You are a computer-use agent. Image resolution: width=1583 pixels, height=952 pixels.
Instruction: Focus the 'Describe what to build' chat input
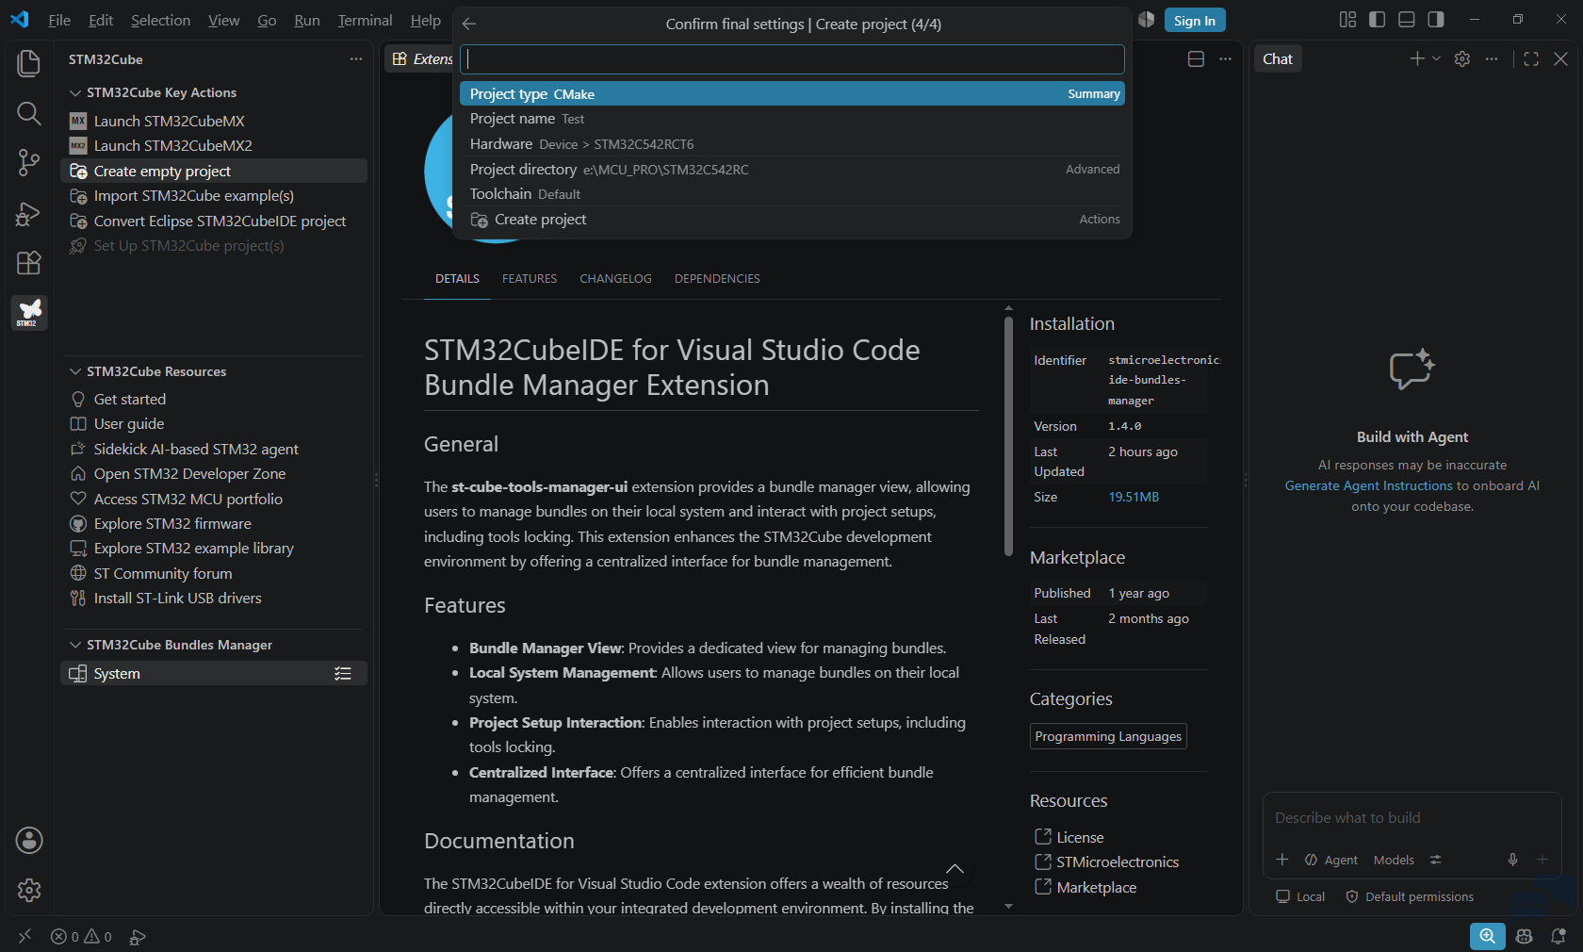click(1411, 818)
